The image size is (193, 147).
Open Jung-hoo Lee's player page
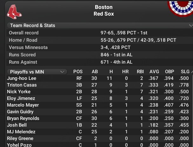22,78
